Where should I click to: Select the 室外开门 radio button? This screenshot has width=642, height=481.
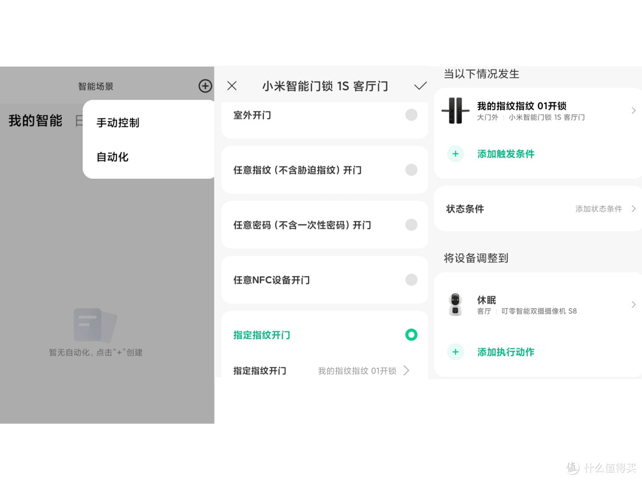coord(411,115)
